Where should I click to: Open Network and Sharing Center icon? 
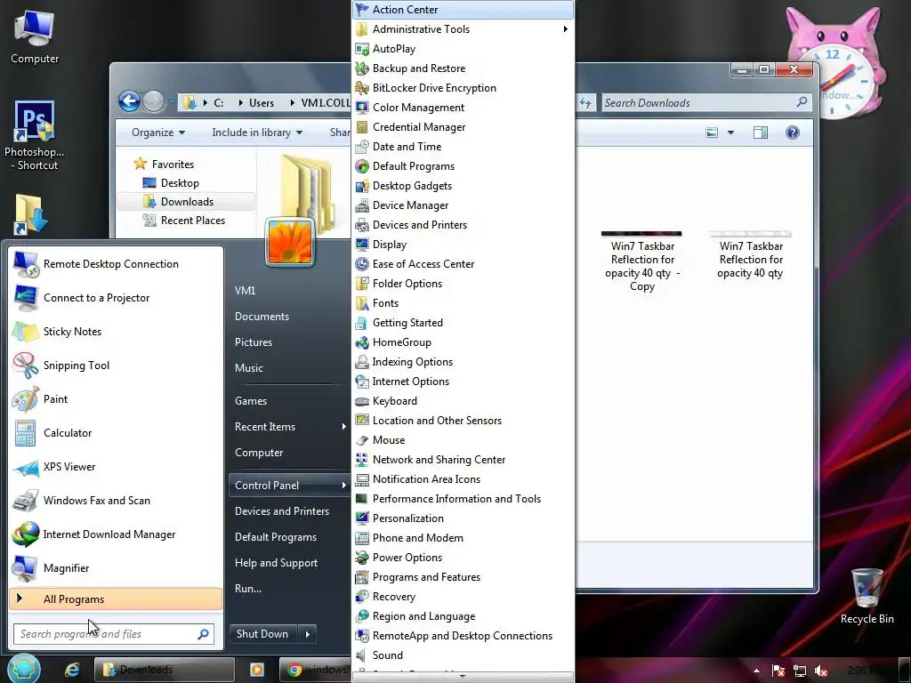pos(362,460)
